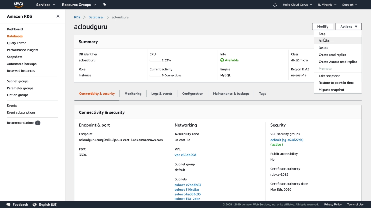Screen dimensions: 371x208
Task: Open Parameter groups in sidebar
Action: [x=20, y=88]
